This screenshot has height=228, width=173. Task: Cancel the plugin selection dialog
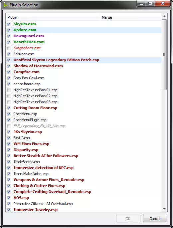(155, 219)
